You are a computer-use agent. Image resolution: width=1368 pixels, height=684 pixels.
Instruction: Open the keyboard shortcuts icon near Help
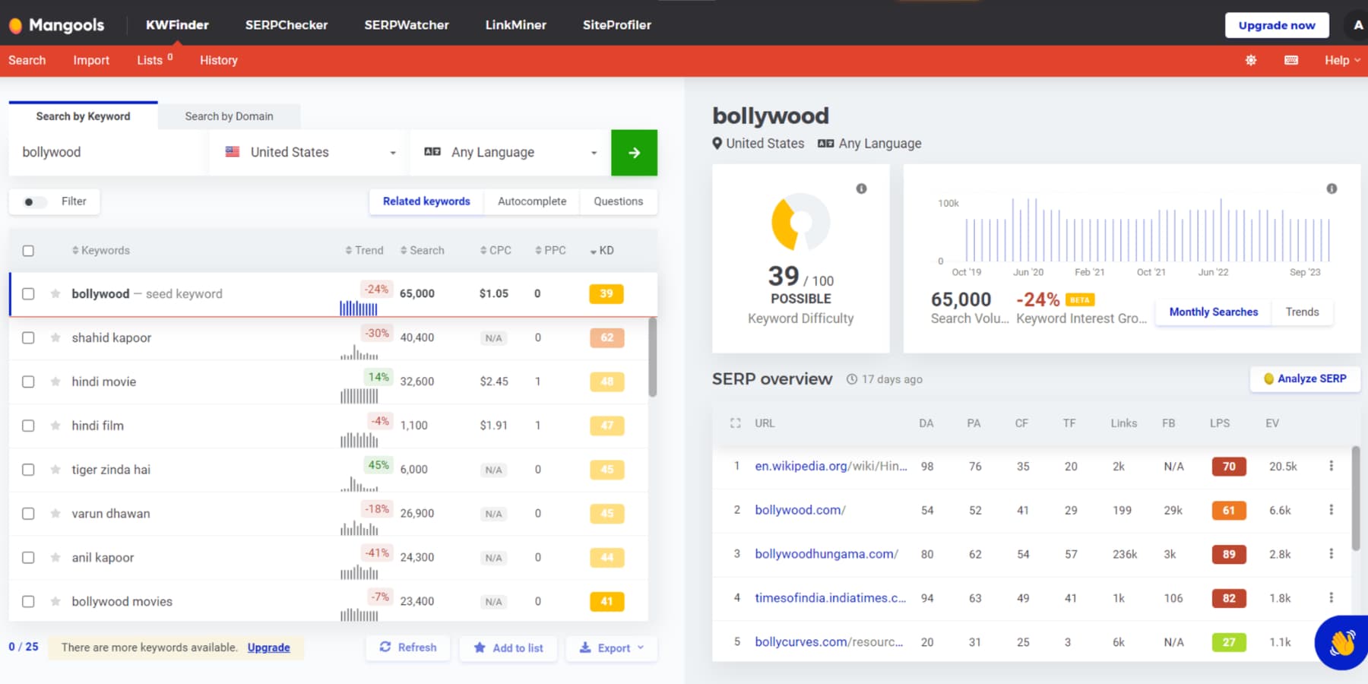click(x=1291, y=60)
